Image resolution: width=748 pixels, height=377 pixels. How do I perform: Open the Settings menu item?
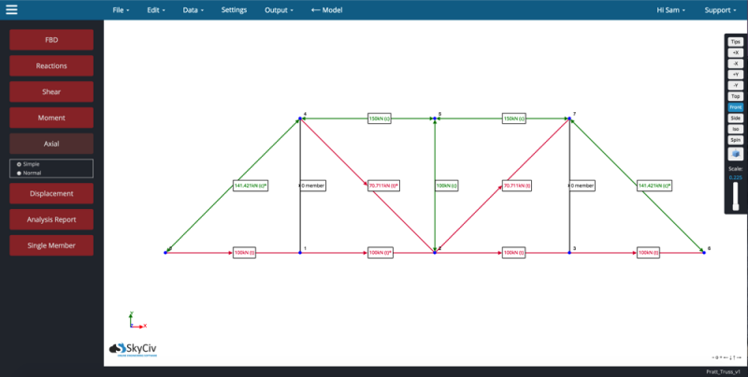pyautogui.click(x=234, y=10)
